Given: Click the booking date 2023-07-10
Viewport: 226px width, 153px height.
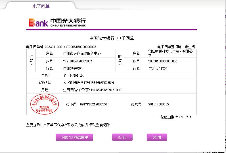Looking at the screenshot, I should [185, 117].
